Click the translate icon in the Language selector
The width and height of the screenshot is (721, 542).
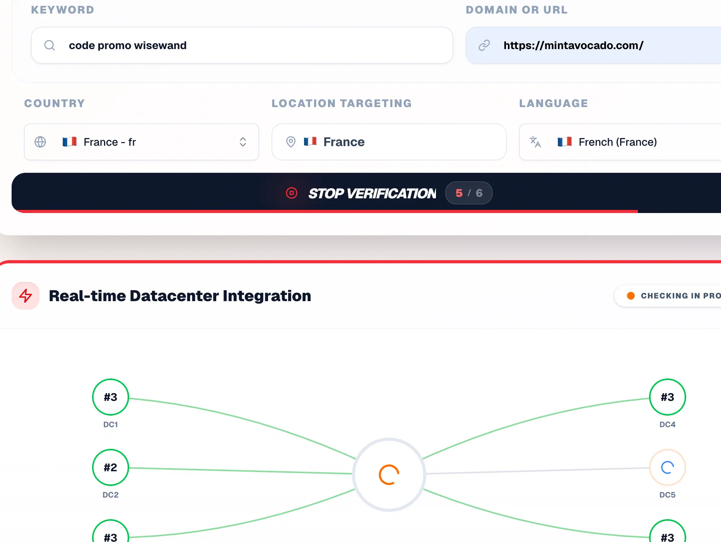535,142
